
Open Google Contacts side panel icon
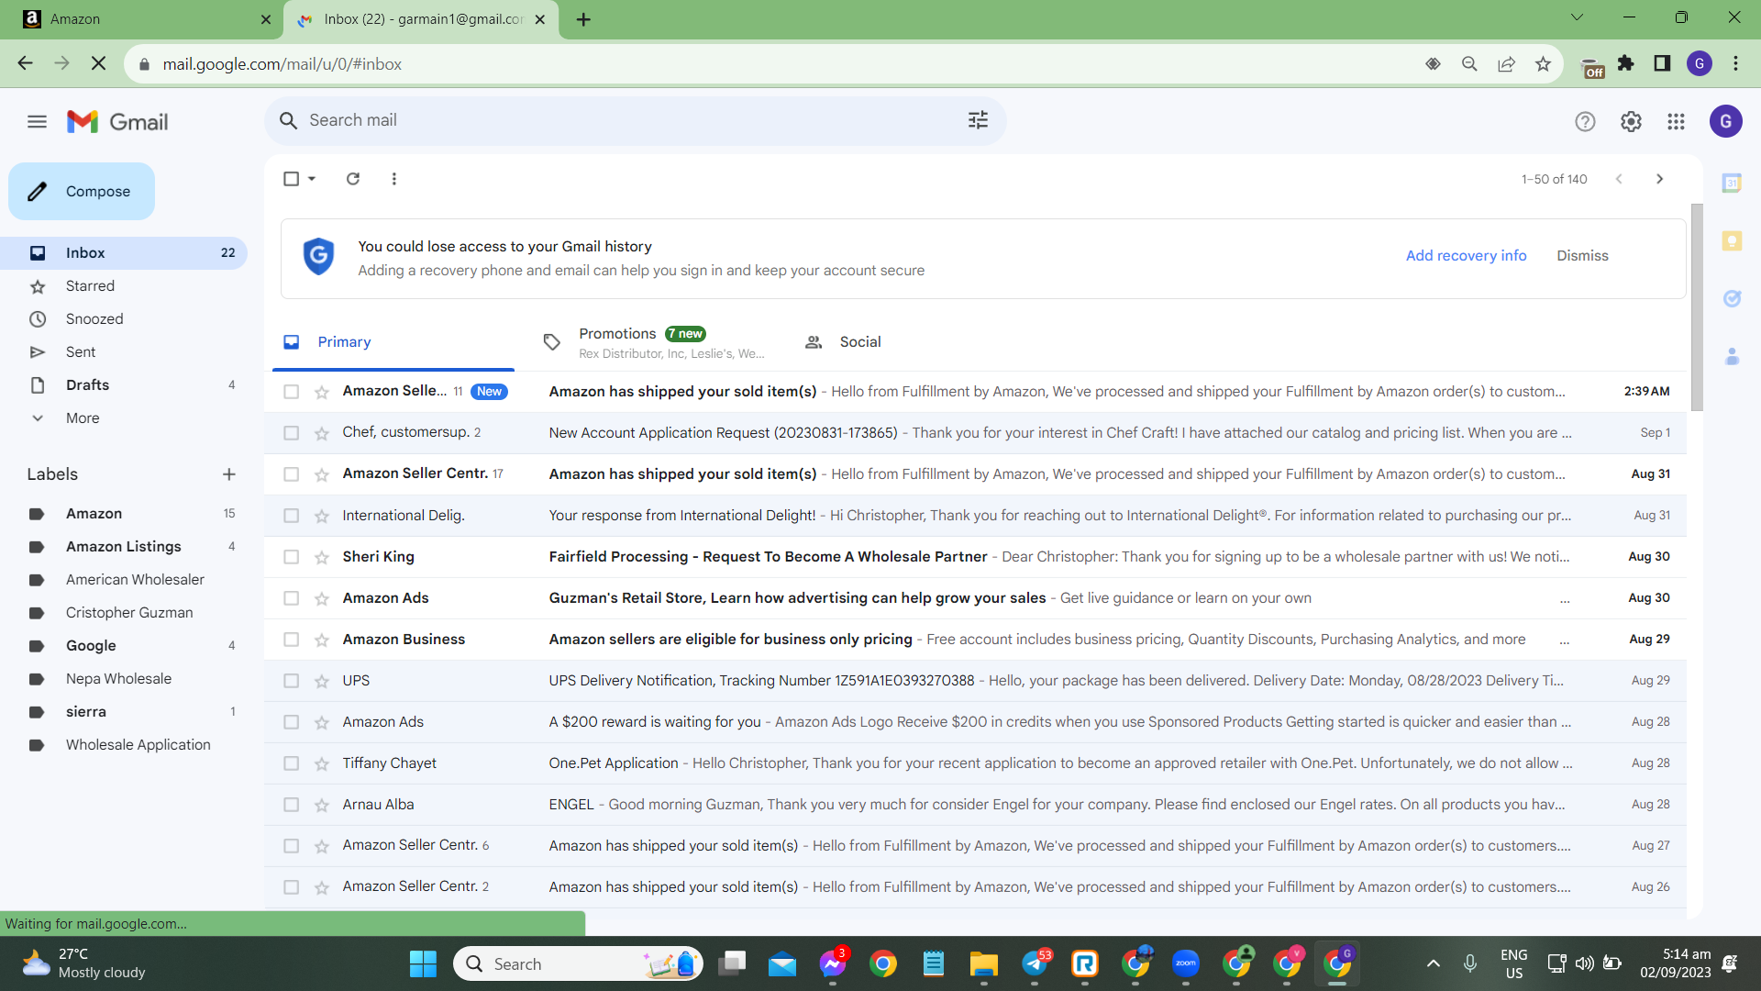coord(1732,356)
